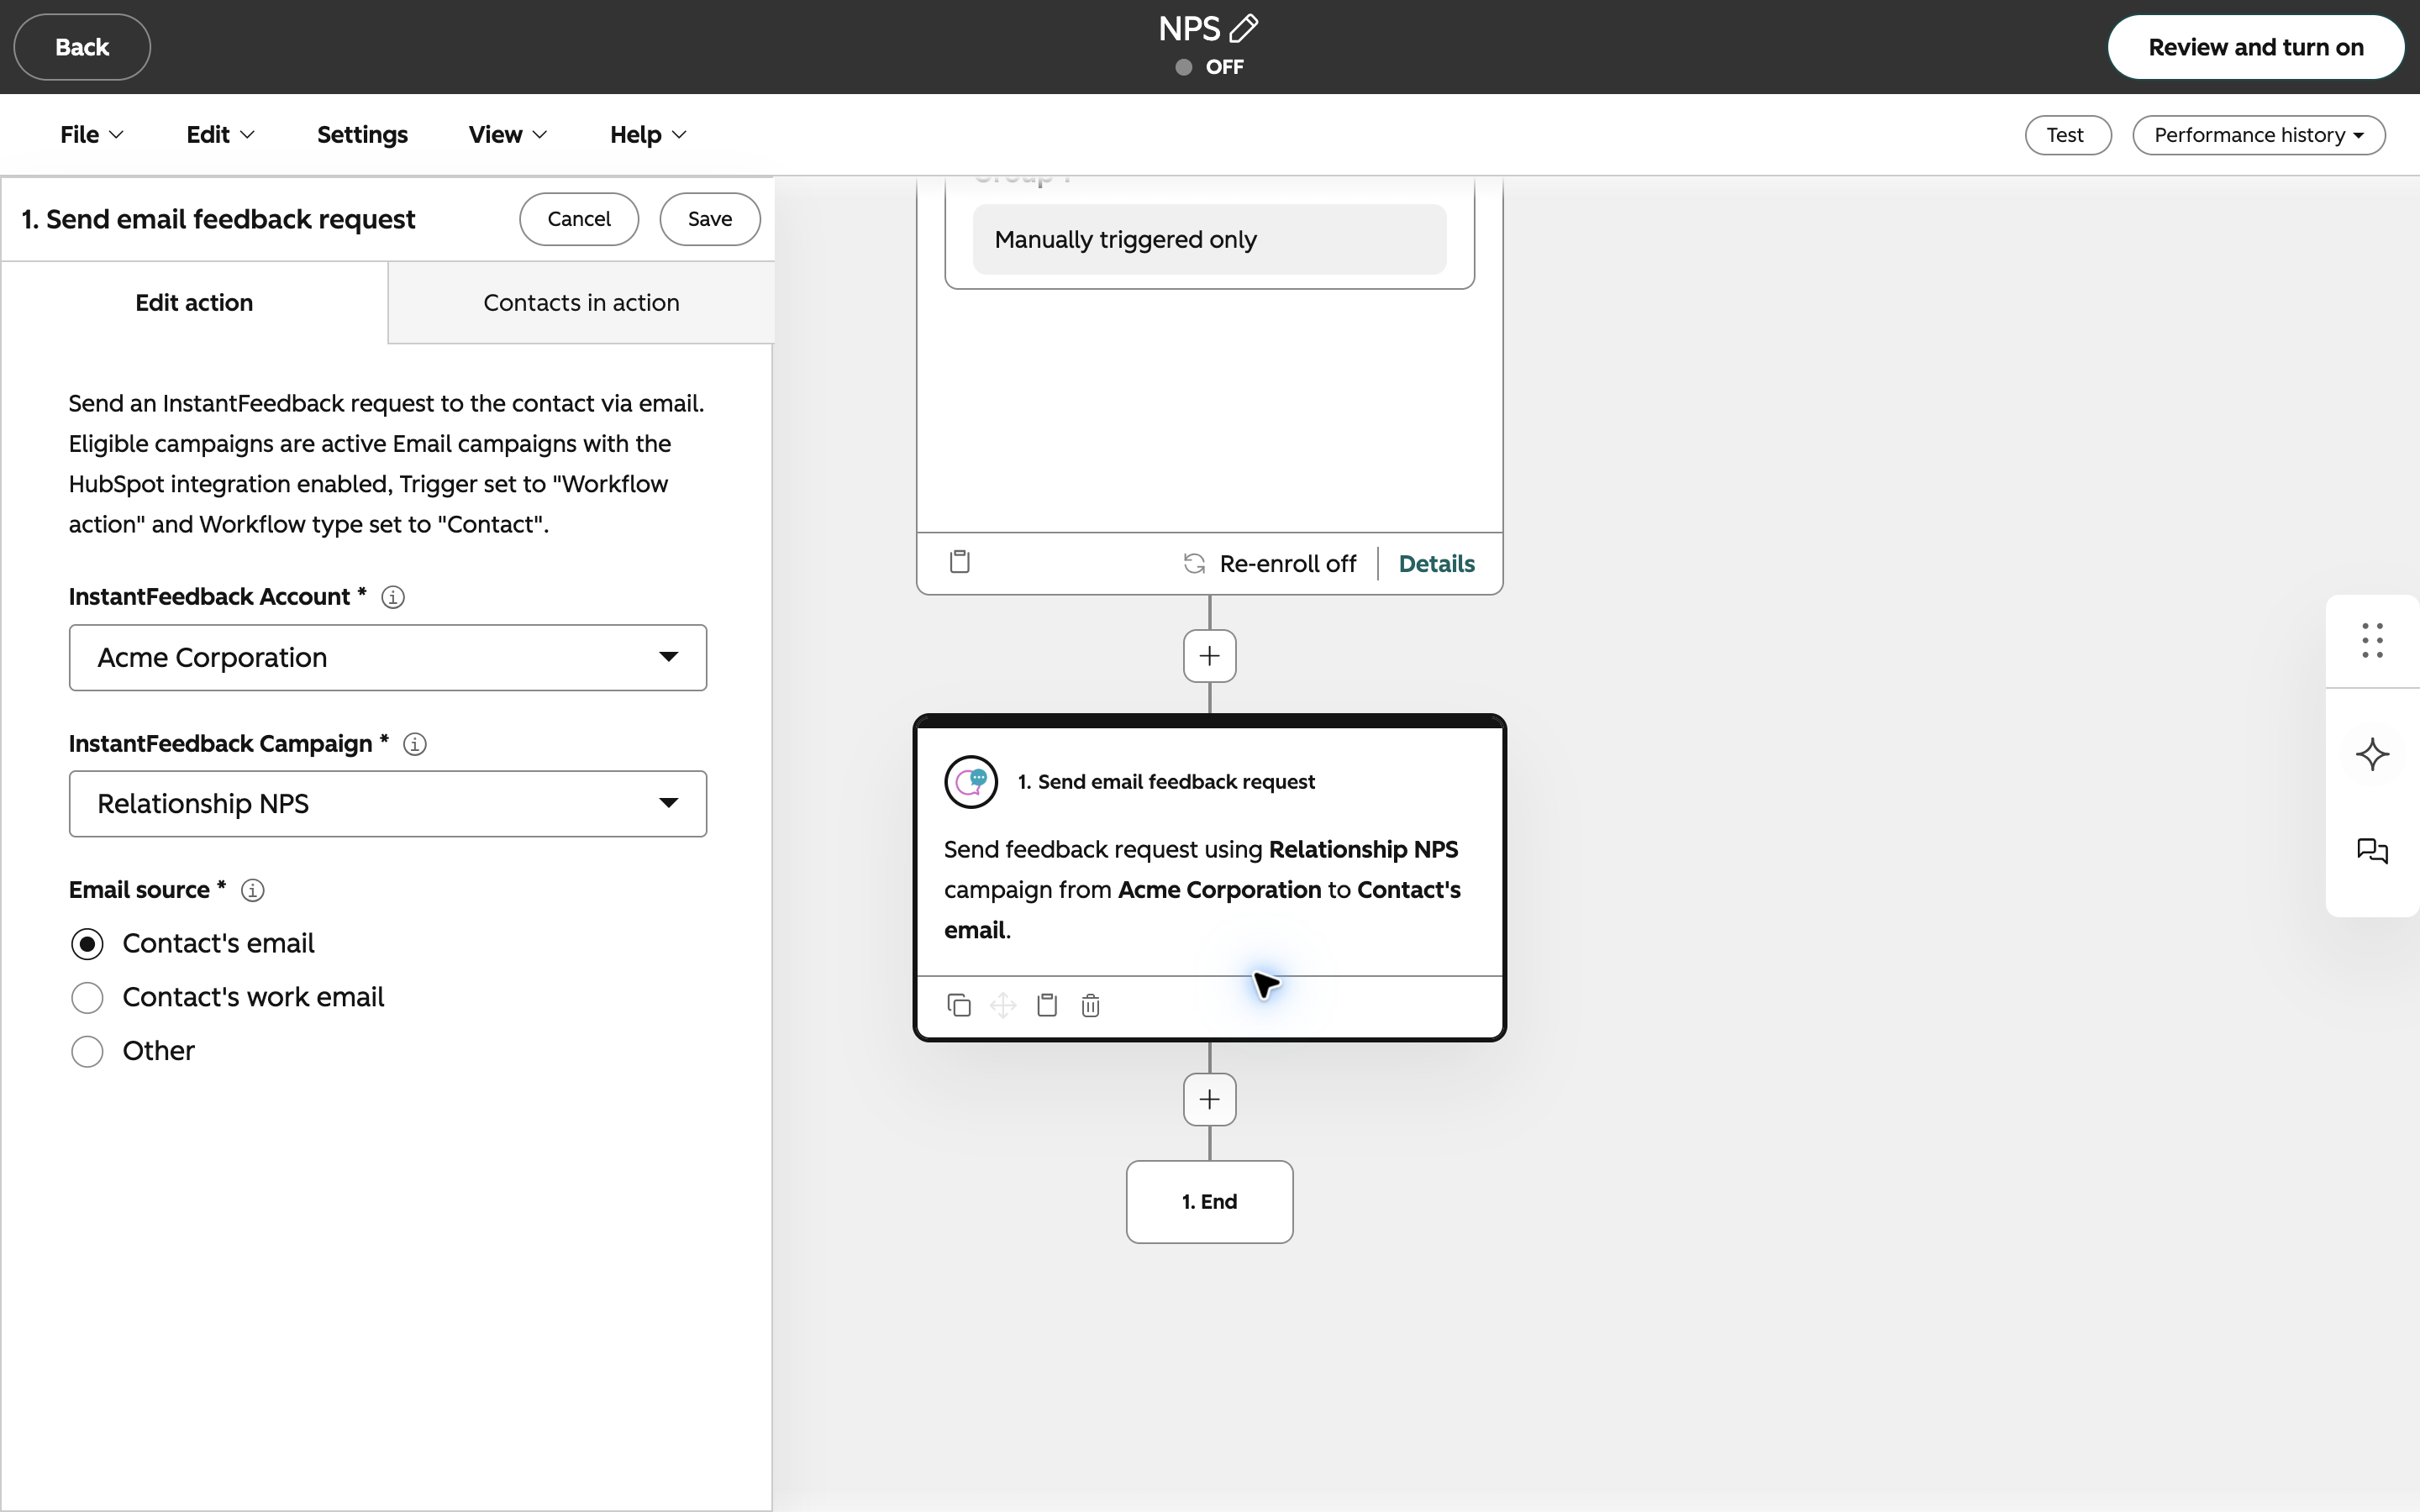Screen dimensions: 2420x1512
Task: Click the InstantFeedback app icon in action card
Action: (x=971, y=782)
